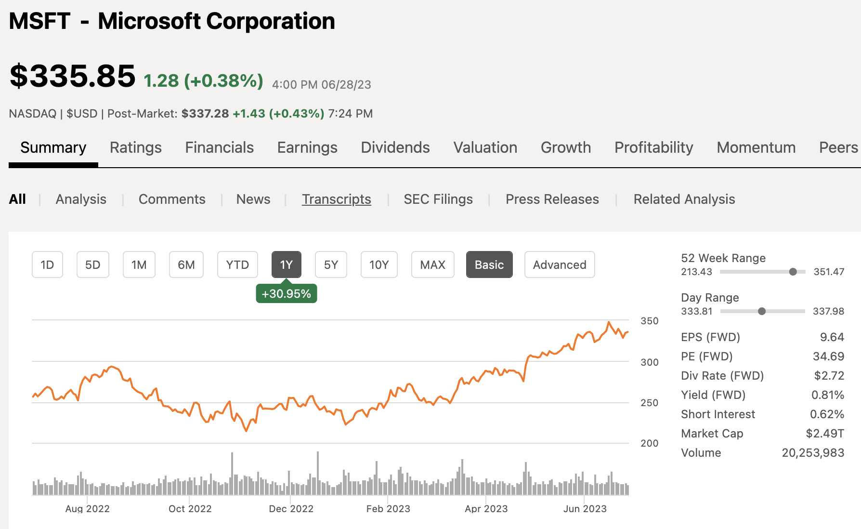Open the Momentum section
This screenshot has height=529, width=861.
point(756,147)
